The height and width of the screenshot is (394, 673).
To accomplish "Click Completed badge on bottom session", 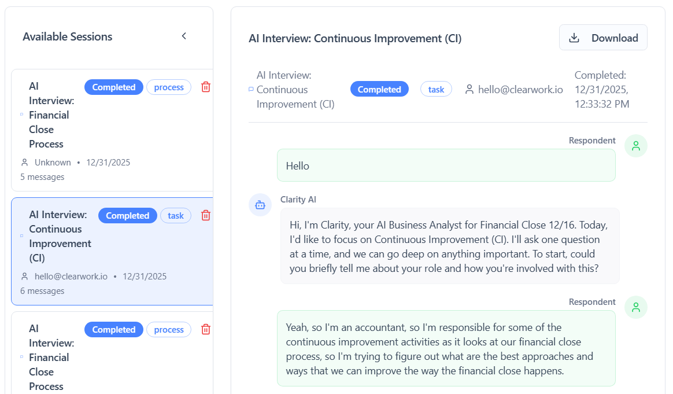I will (x=114, y=330).
